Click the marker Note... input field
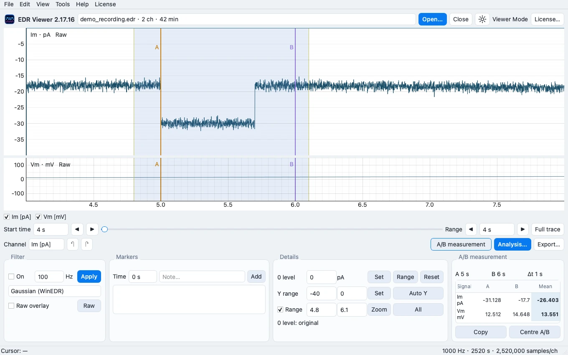 [202, 276]
